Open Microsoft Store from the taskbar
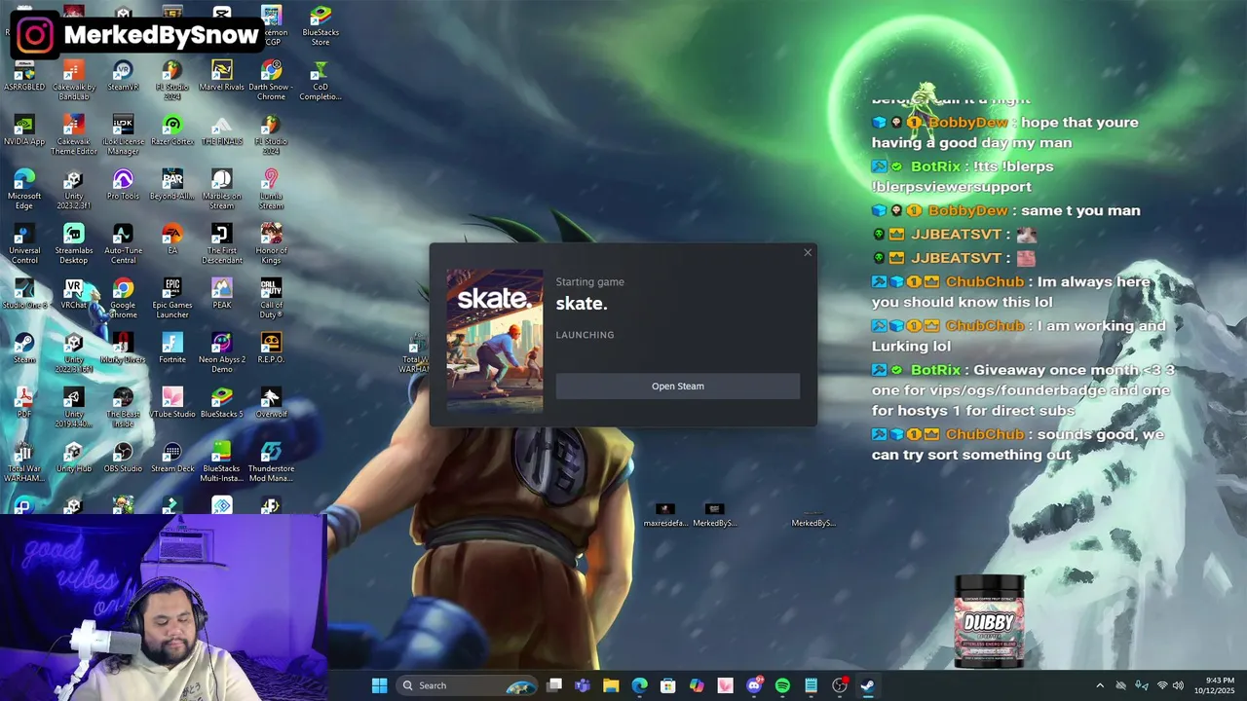 [667, 685]
